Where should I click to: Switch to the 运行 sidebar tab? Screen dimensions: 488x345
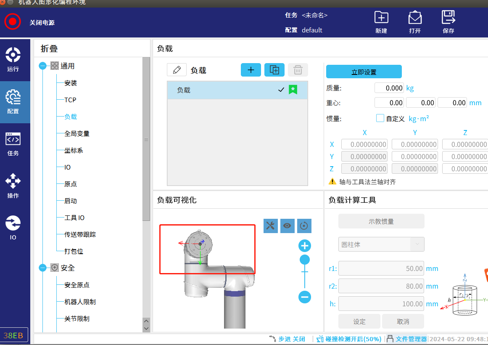tap(13, 60)
